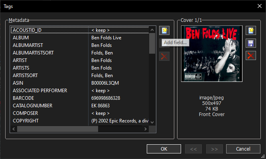Select the ASSOCIATED PERFORMER field name

[40, 91]
